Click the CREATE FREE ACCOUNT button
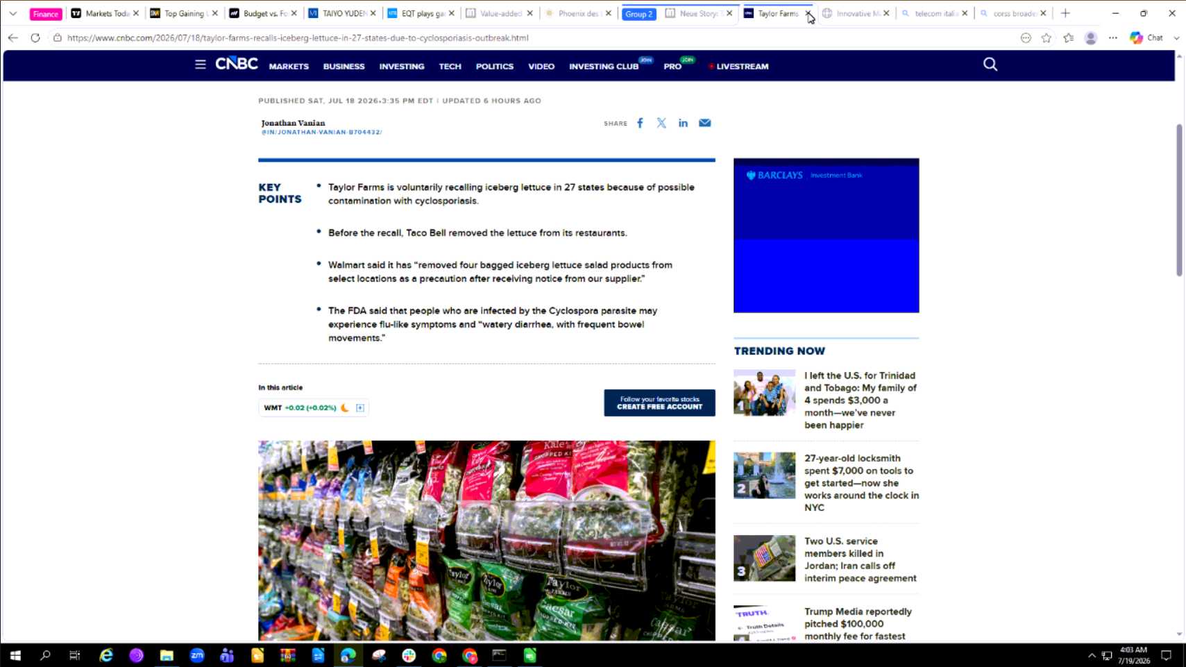Viewport: 1186px width, 667px height. pyautogui.click(x=659, y=403)
